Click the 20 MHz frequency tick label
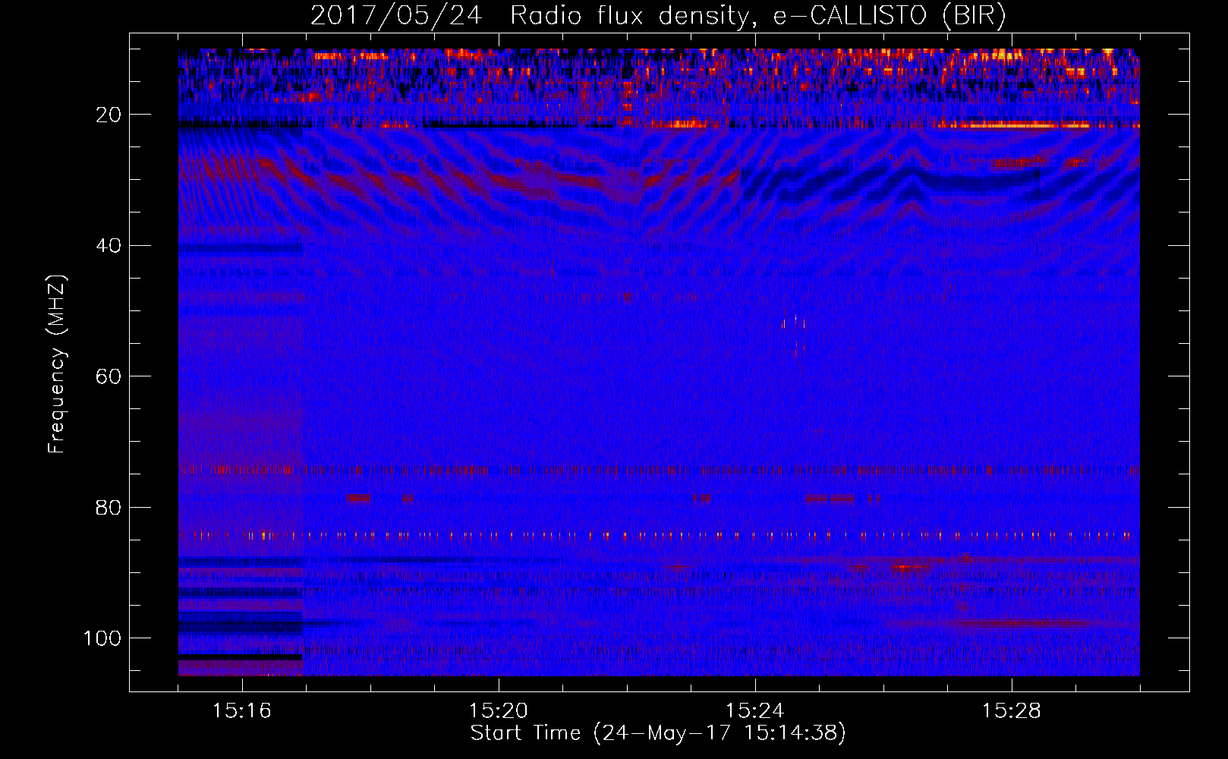 (109, 115)
